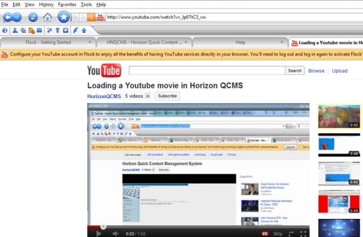Open the Blog Editor feather icon
The image size is (363, 237).
point(75,30)
